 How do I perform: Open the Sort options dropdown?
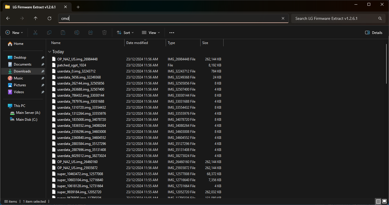125,32
